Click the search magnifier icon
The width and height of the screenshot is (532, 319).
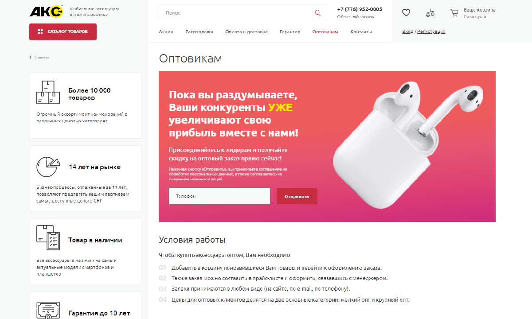[x=317, y=13]
